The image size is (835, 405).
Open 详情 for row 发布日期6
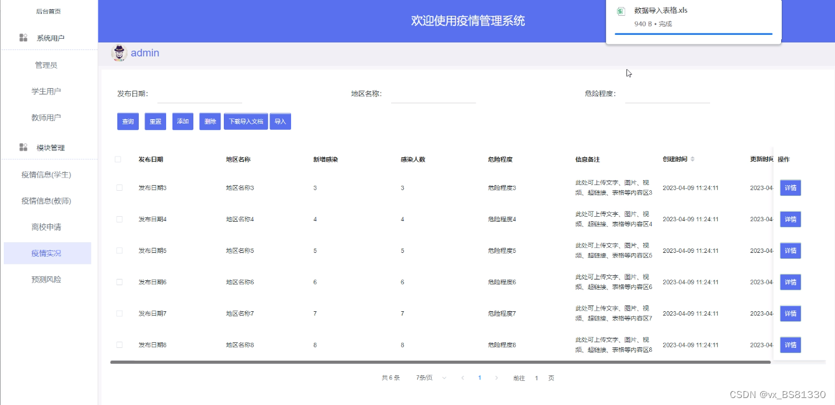pyautogui.click(x=791, y=282)
